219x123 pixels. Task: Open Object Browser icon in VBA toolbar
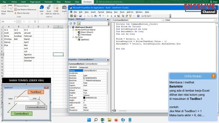[130, 16]
